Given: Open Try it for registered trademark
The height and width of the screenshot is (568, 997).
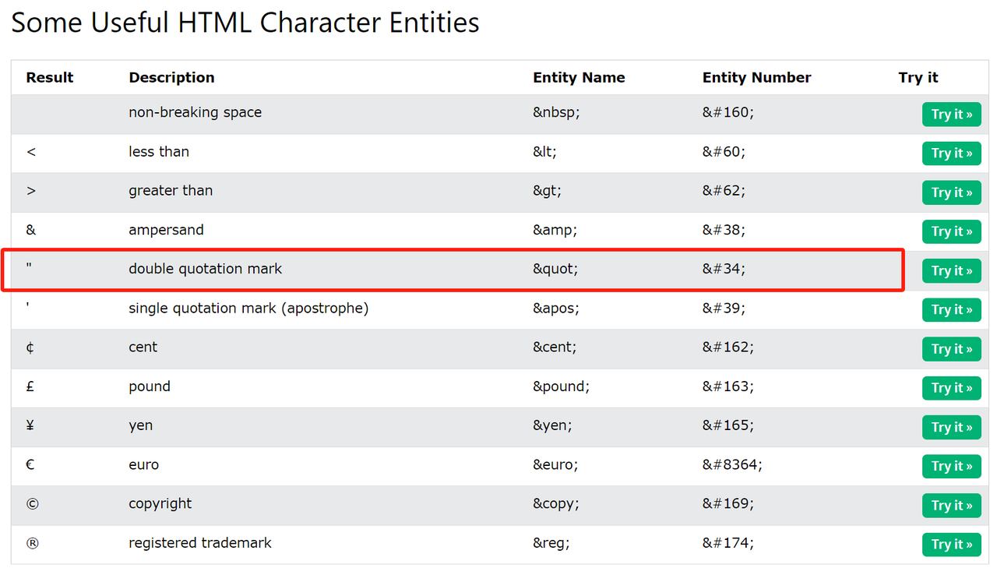Looking at the screenshot, I should click(x=951, y=545).
